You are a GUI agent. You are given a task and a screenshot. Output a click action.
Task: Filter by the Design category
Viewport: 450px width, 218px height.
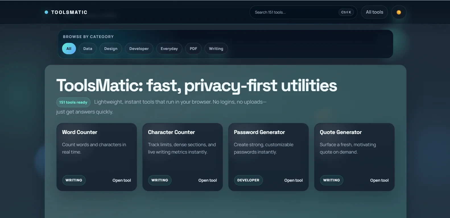click(x=111, y=49)
